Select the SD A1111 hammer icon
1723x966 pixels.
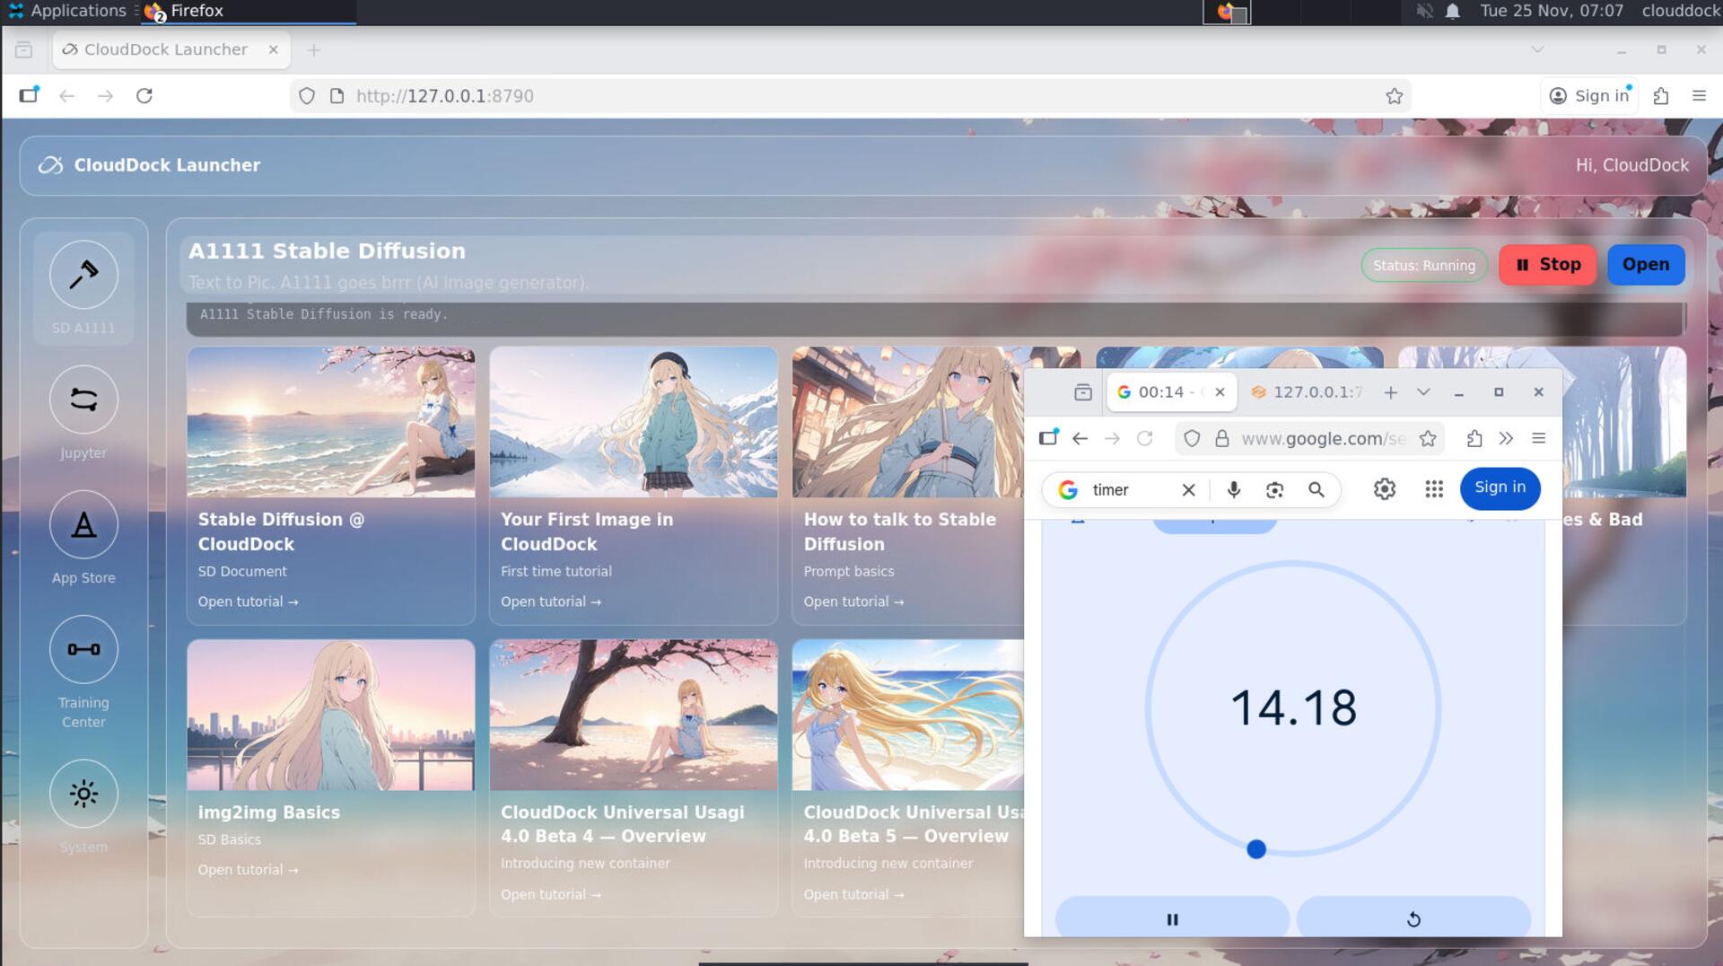[83, 275]
